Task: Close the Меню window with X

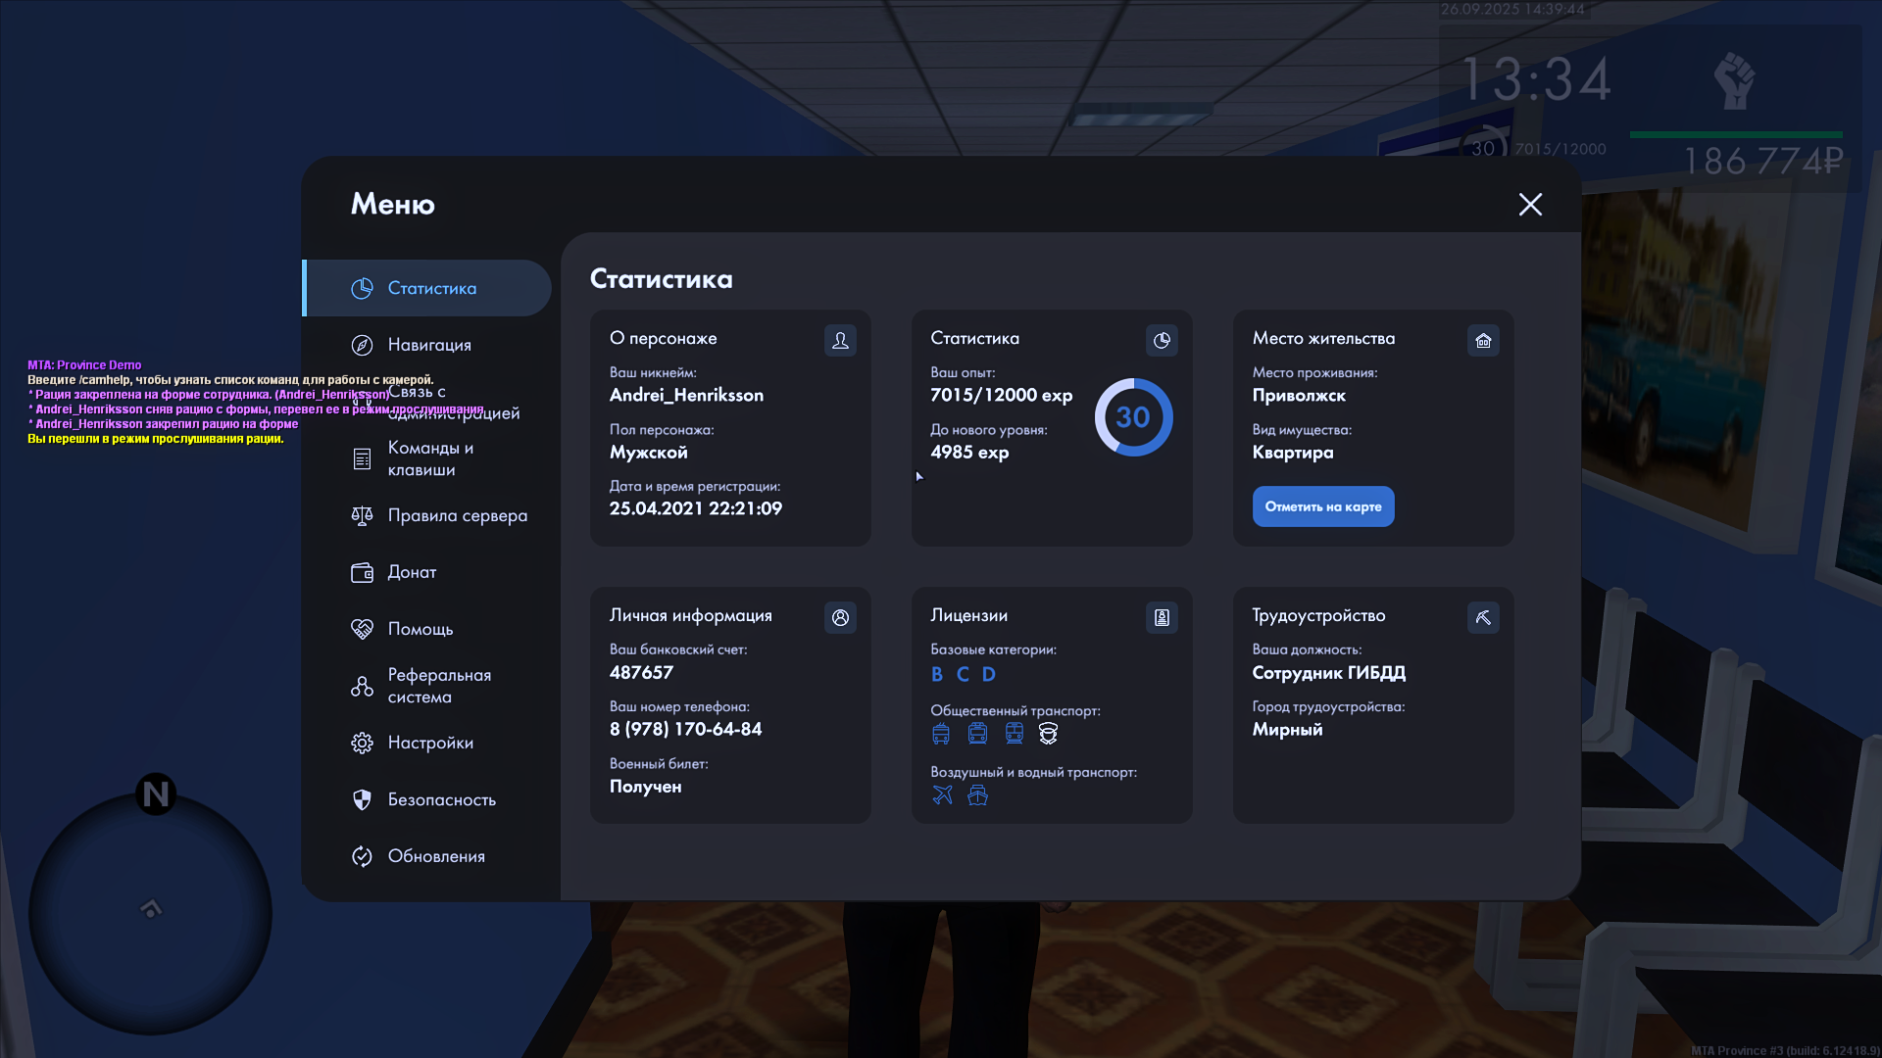Action: [x=1530, y=204]
